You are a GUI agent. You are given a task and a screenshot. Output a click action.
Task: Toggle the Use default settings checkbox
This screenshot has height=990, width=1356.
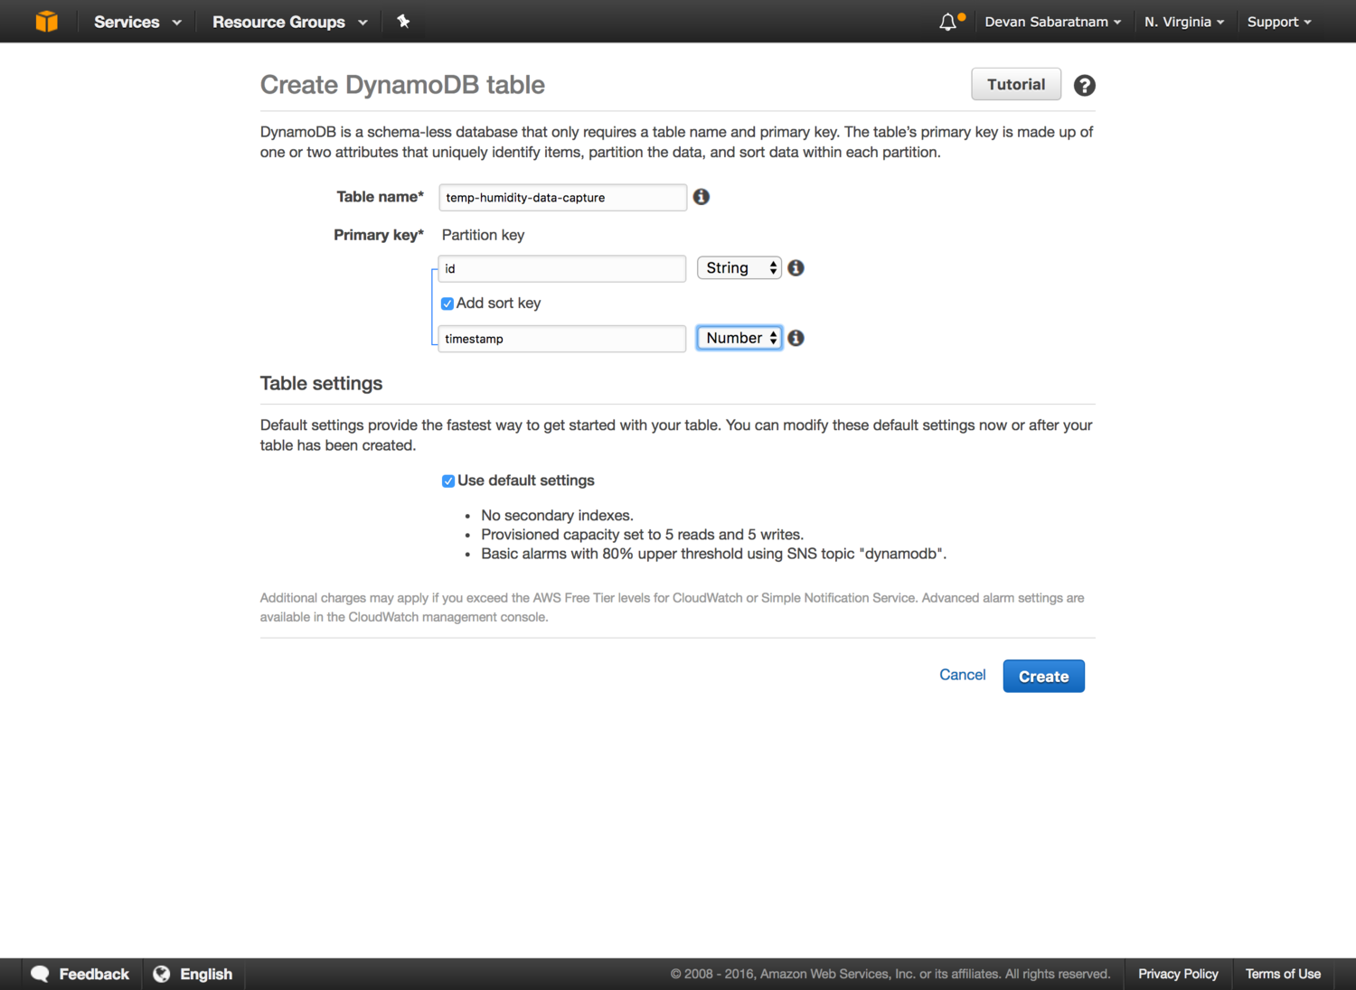coord(448,481)
